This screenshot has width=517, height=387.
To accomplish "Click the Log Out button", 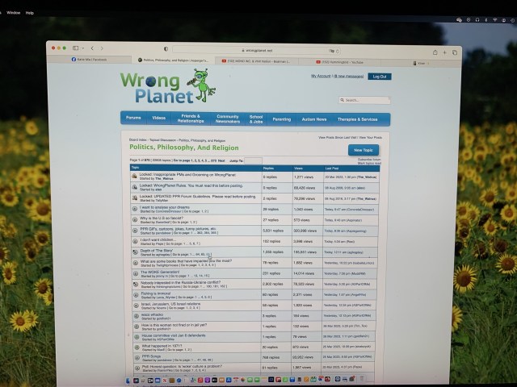I will 379,77.
